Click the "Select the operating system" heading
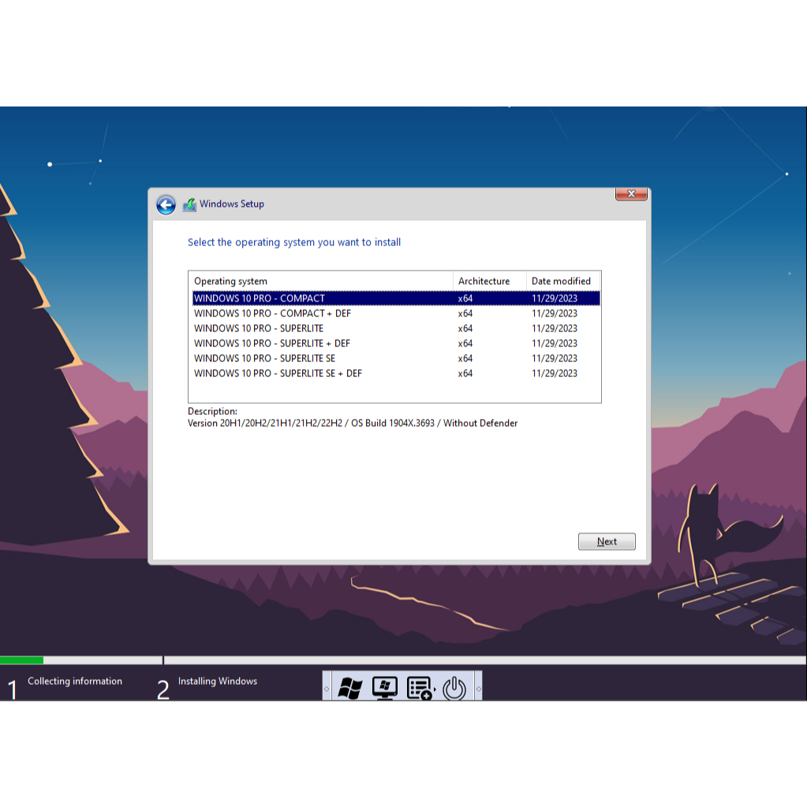 [x=294, y=242]
